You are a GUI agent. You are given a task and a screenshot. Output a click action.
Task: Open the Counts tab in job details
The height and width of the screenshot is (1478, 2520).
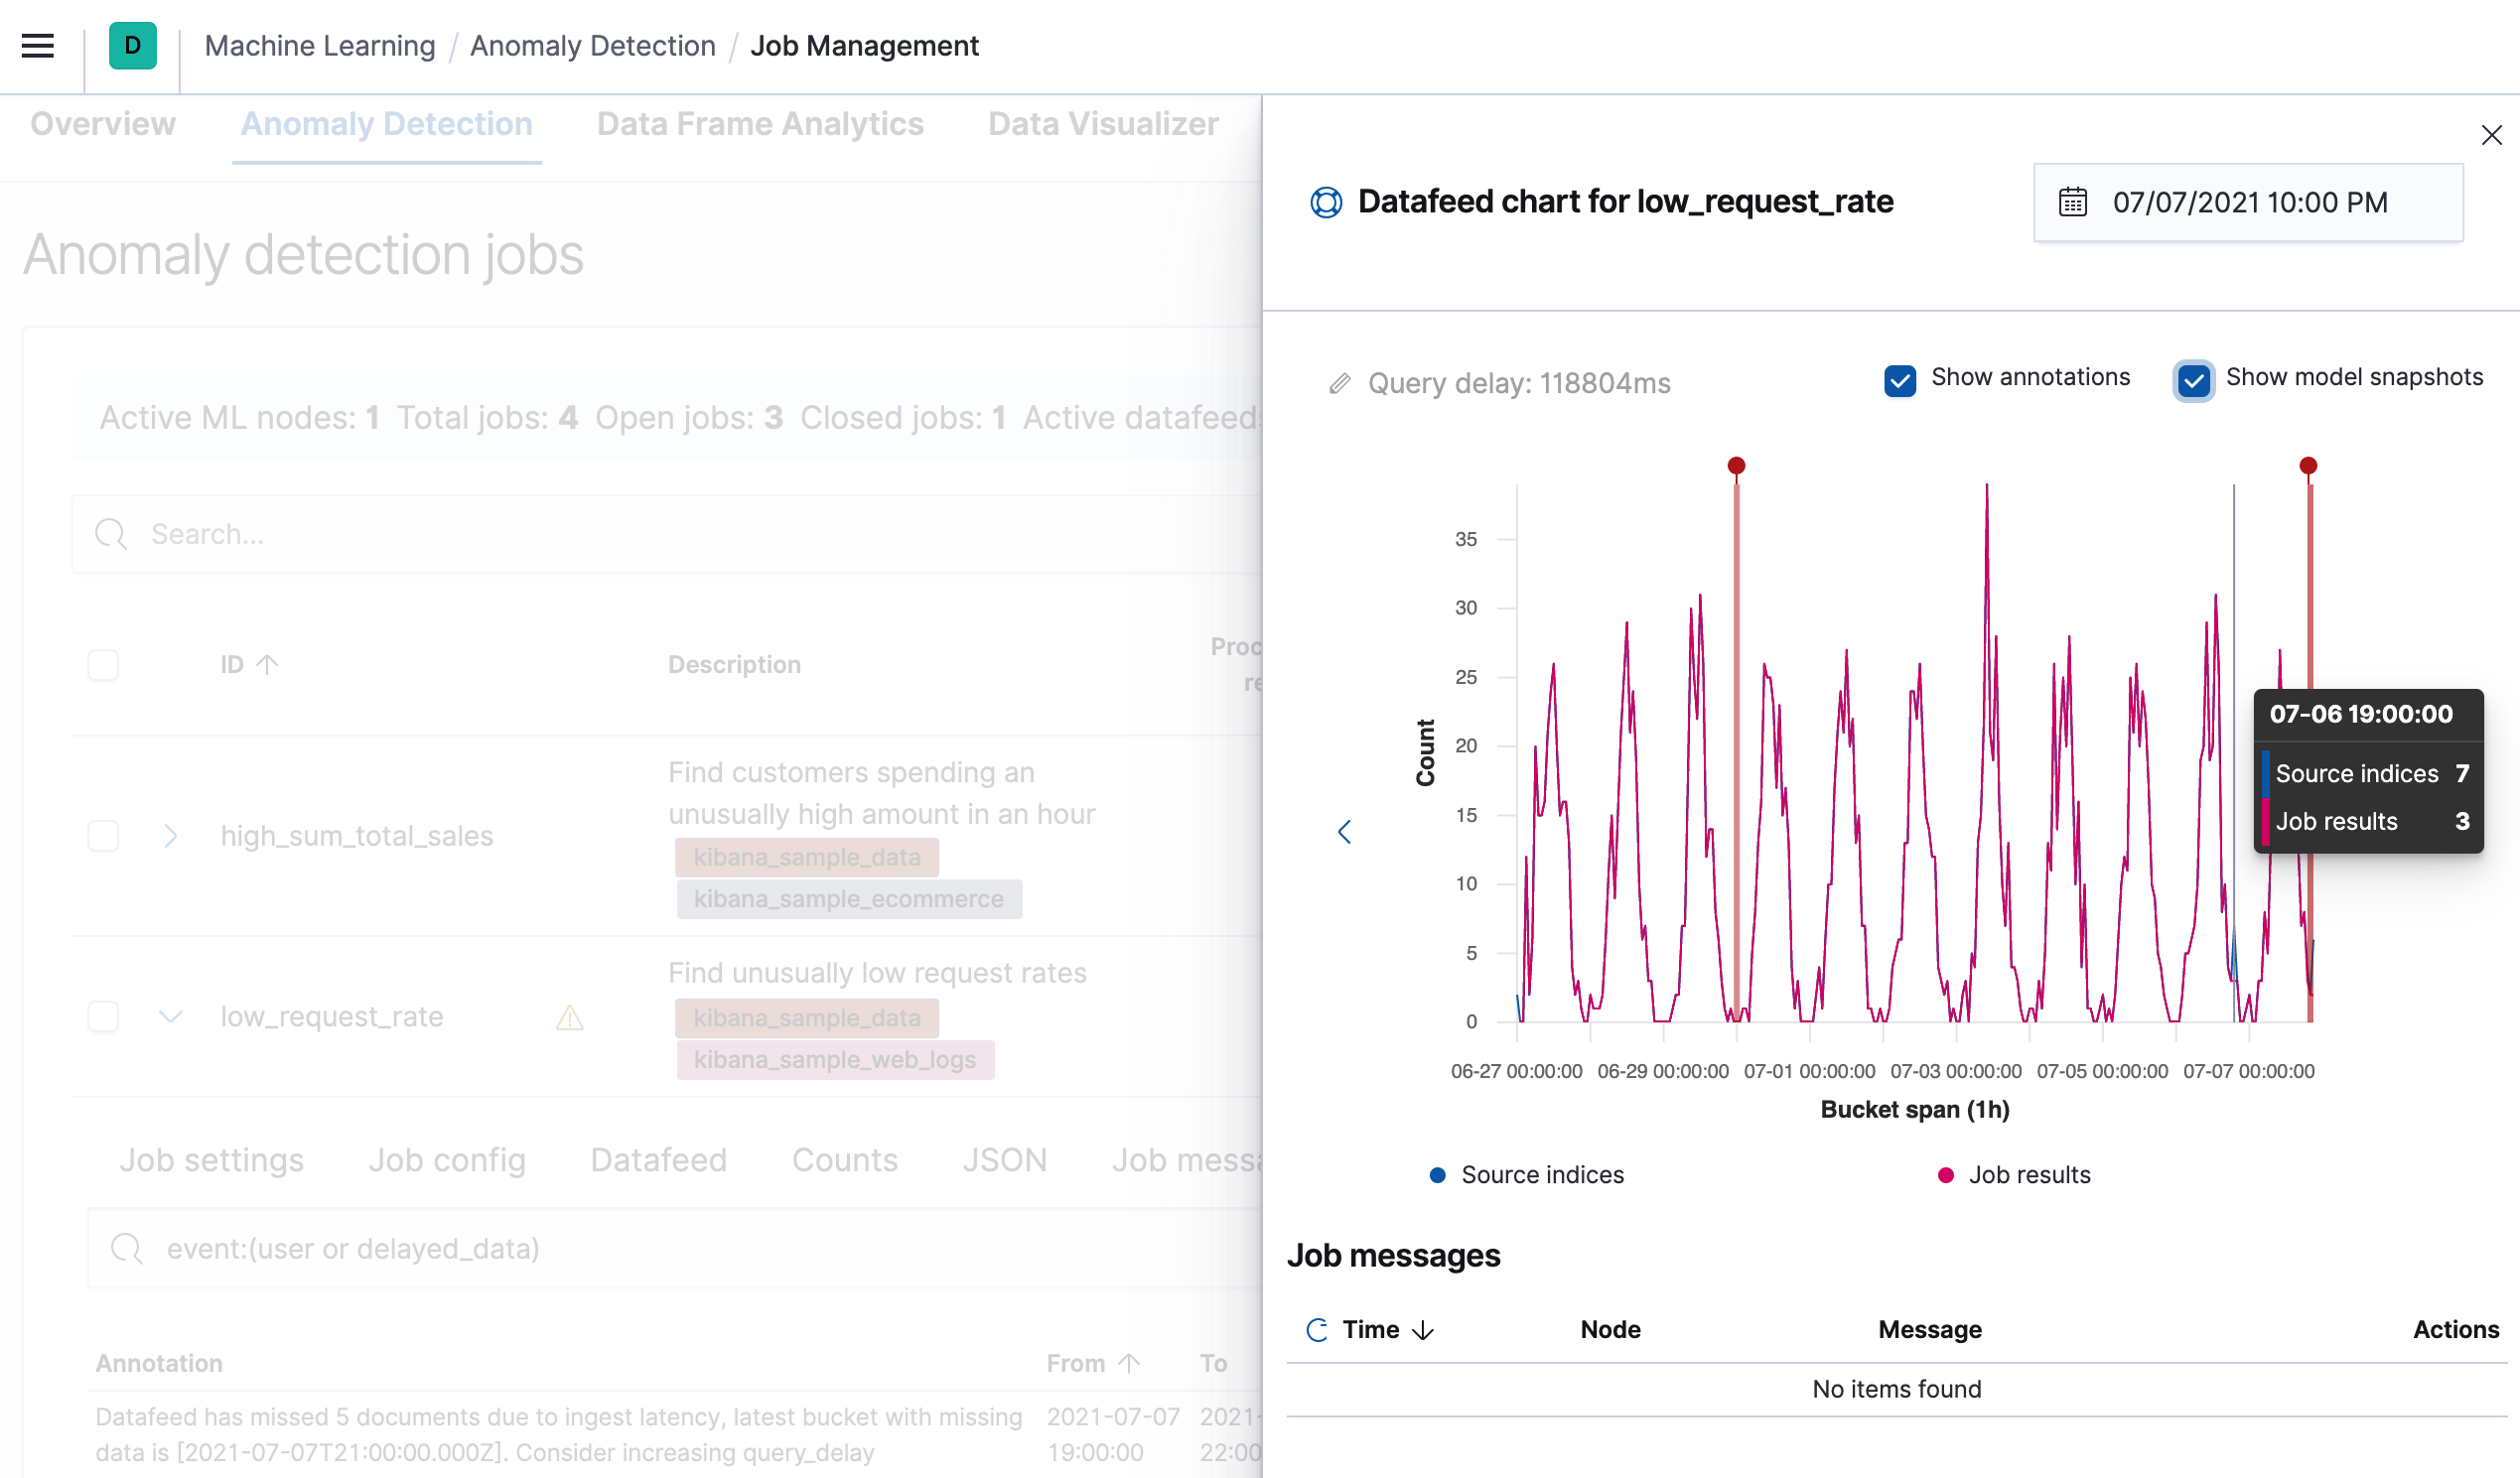coord(844,1160)
